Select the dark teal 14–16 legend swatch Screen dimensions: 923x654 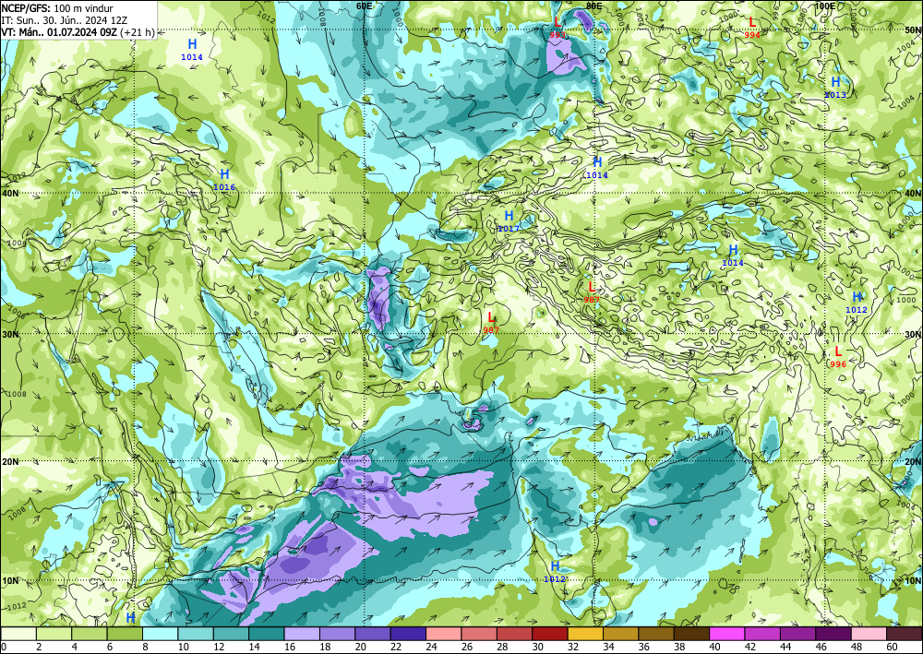[267, 634]
